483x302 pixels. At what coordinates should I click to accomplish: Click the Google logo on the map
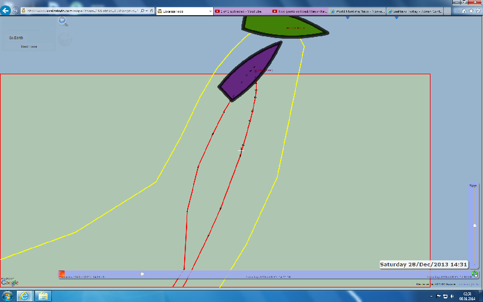[9, 282]
